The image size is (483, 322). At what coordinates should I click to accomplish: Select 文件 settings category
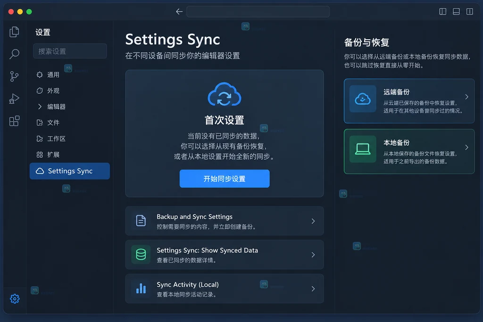[53, 123]
